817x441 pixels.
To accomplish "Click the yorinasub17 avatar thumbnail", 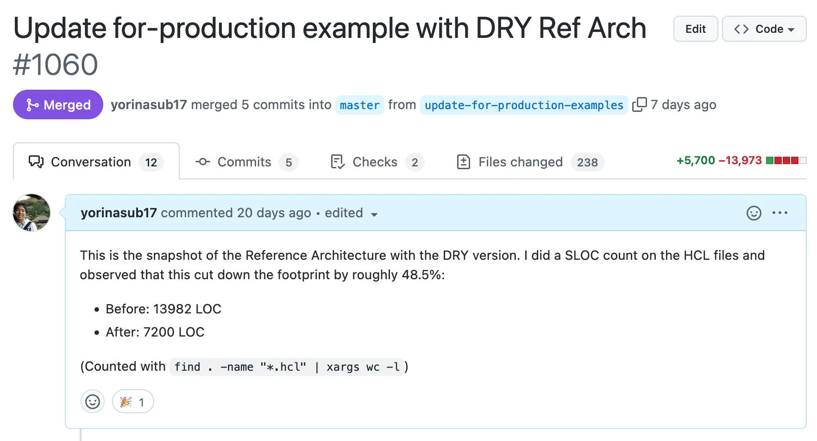I will click(31, 213).
